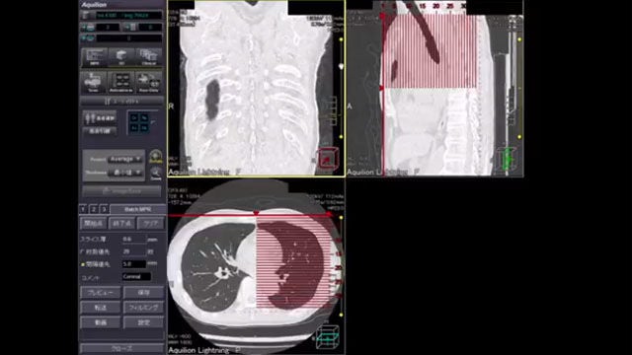Switch to tab 1
Image resolution: width=632 pixels, height=355 pixels.
pos(83,209)
